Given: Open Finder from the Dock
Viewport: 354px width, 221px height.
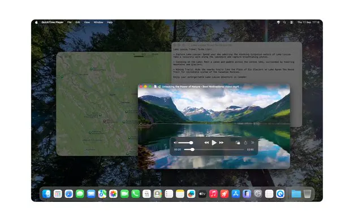Looking at the screenshot, I should coord(46,194).
